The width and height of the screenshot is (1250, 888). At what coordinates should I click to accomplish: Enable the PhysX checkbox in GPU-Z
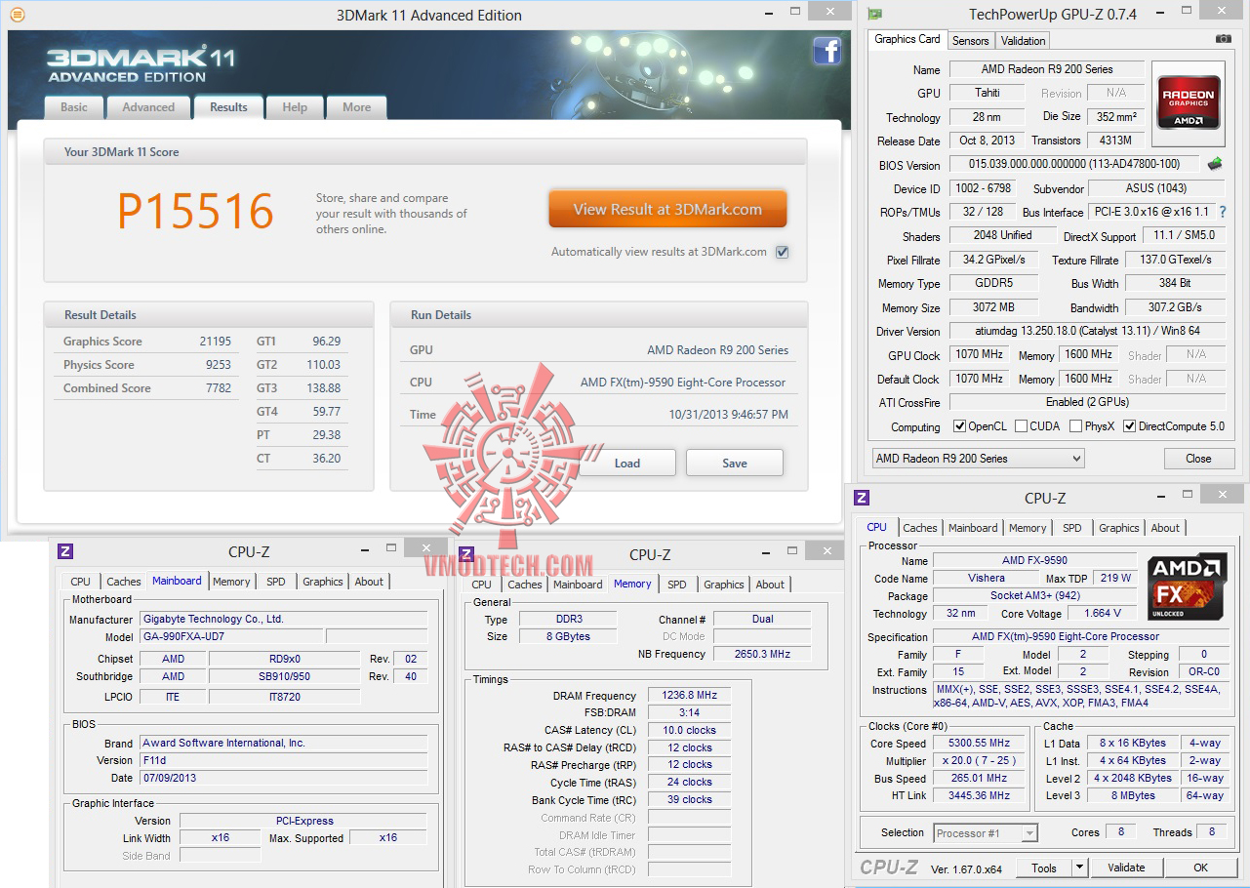coord(1075,426)
